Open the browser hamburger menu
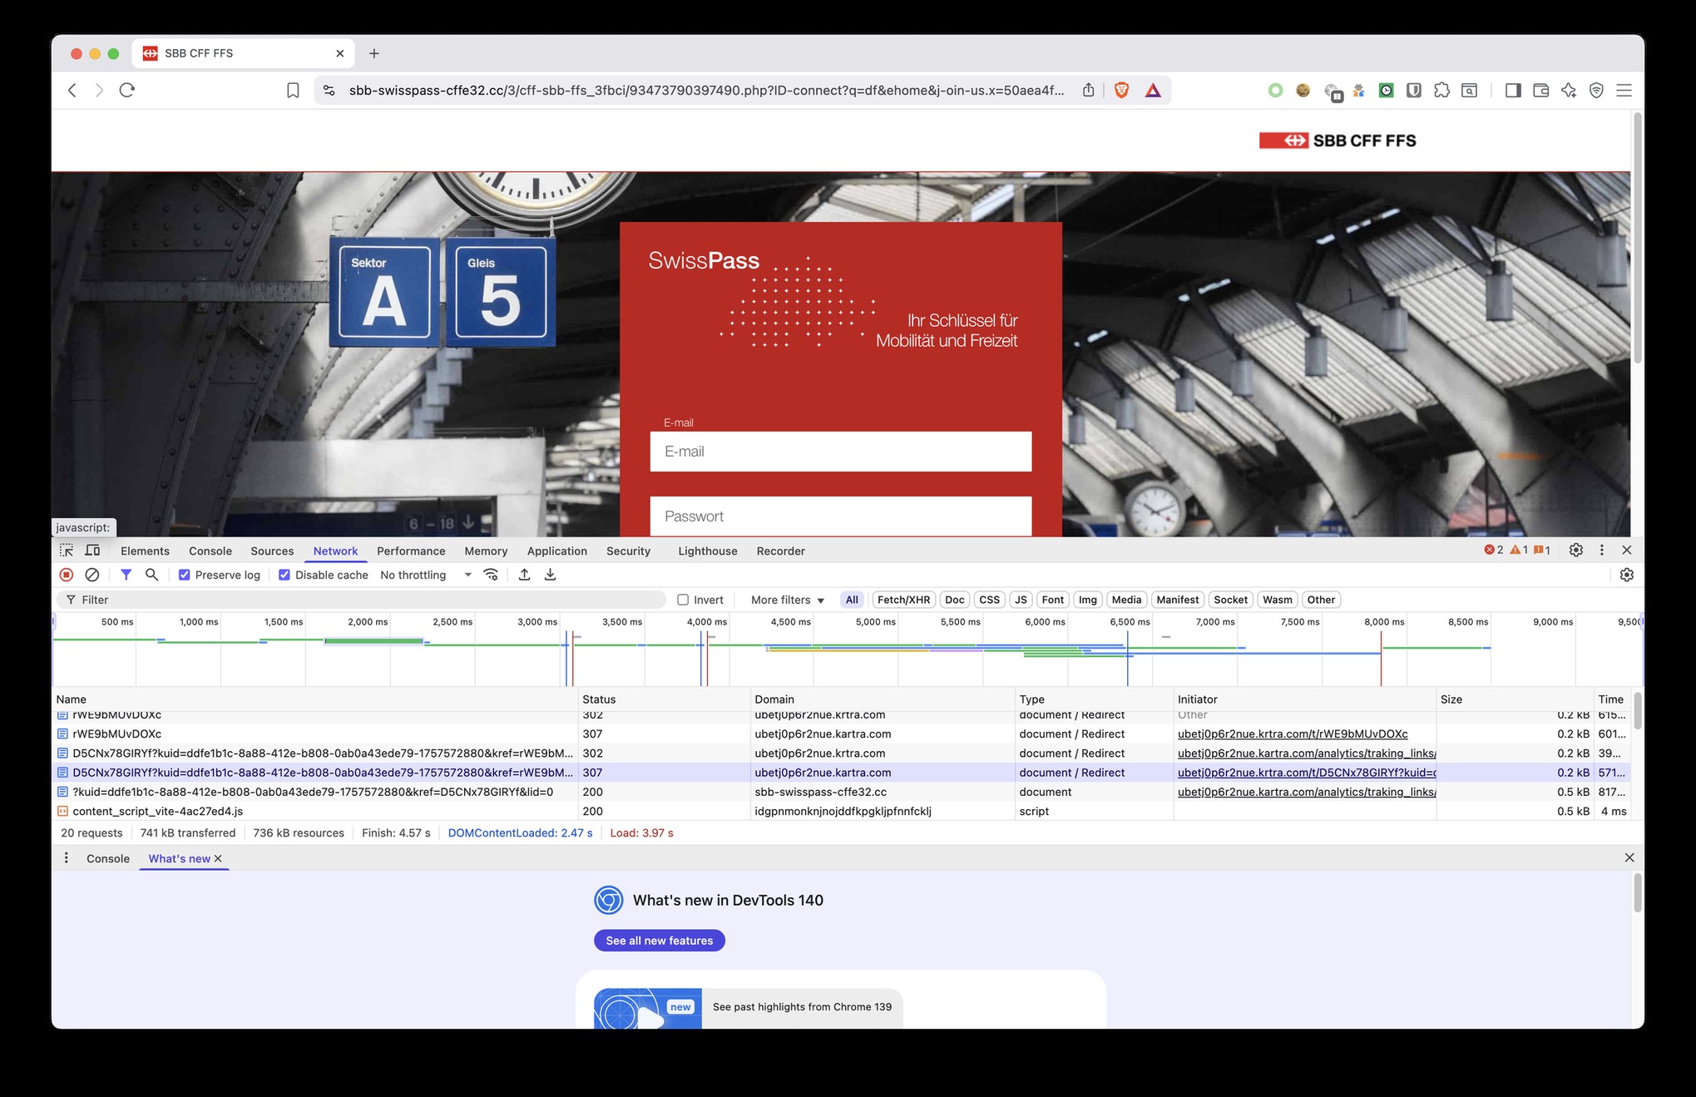Viewport: 1696px width, 1097px height. [1624, 91]
